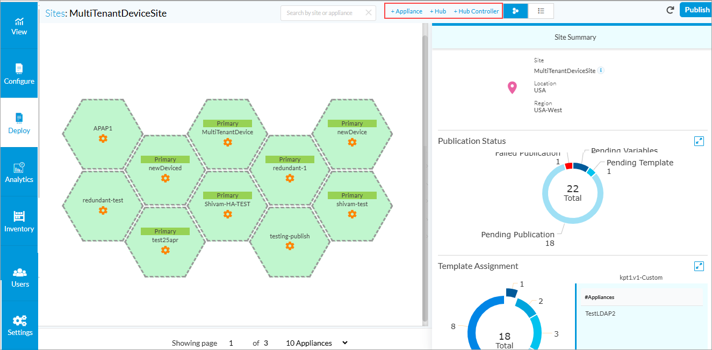Switch to honeycomb topology view
Screen dimensions: 712x350
click(x=516, y=11)
